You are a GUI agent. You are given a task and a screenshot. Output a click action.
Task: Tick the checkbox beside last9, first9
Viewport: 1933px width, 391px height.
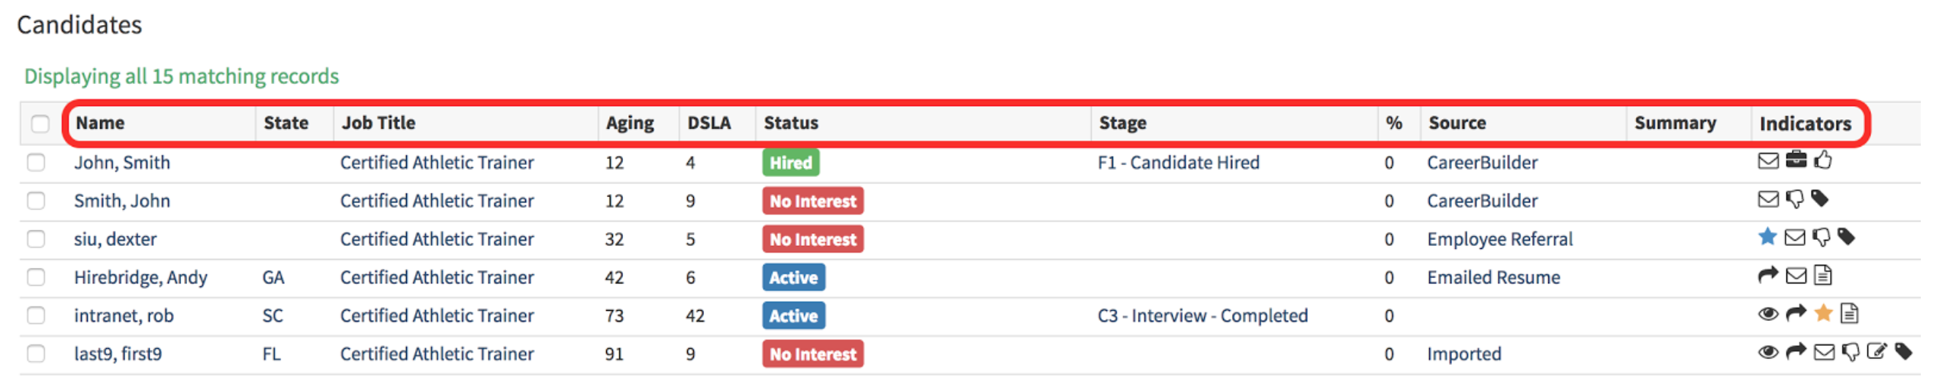[36, 354]
